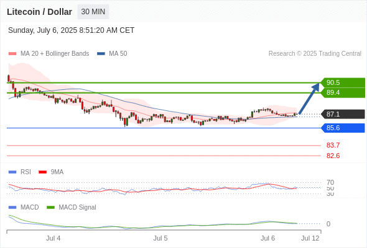Viewport: 367px width, 248px height.
Task: Click the Litecoin / Dollar title
Action: [39, 12]
